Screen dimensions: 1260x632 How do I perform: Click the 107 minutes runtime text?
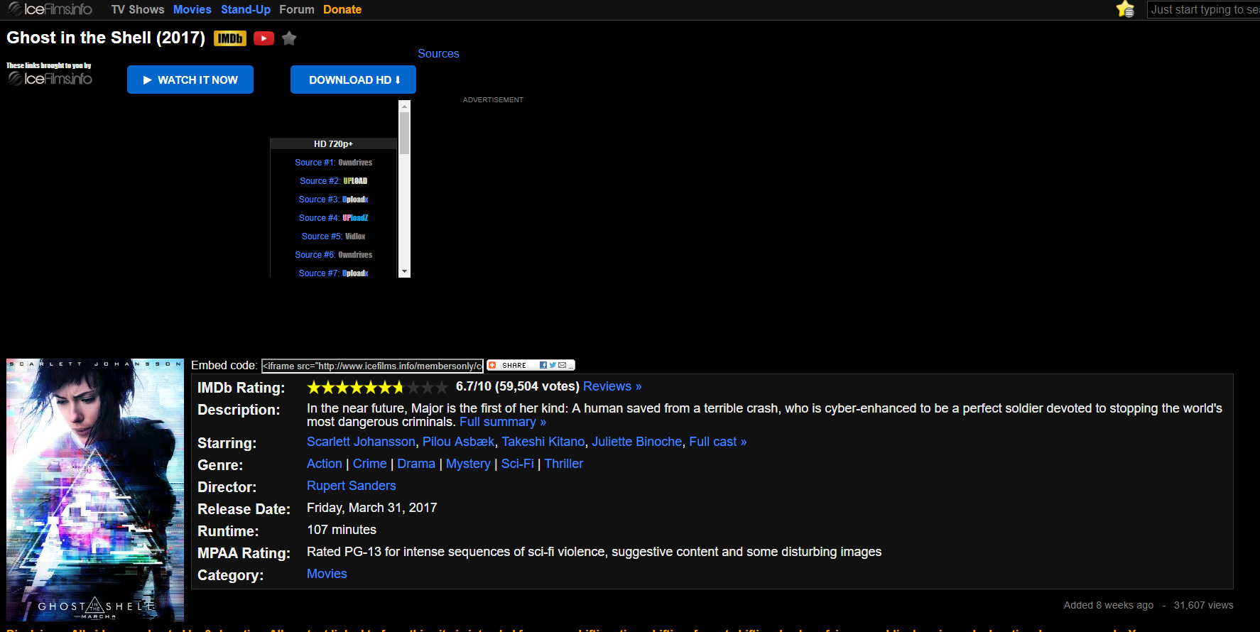tap(342, 530)
